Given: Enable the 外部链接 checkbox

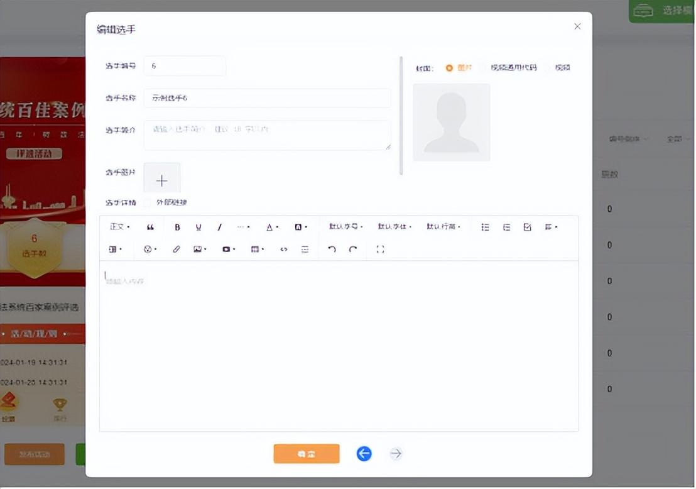Looking at the screenshot, I should (x=148, y=202).
